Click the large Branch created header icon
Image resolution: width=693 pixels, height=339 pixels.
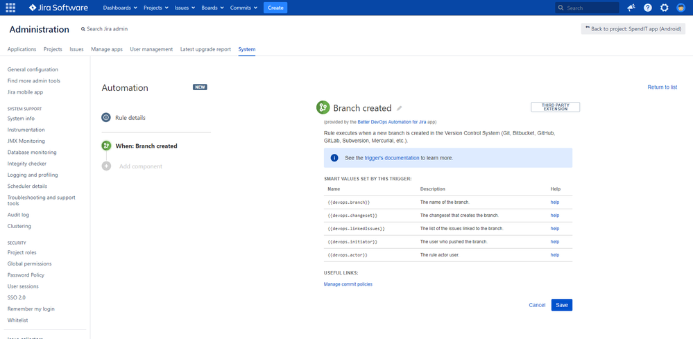pos(323,107)
